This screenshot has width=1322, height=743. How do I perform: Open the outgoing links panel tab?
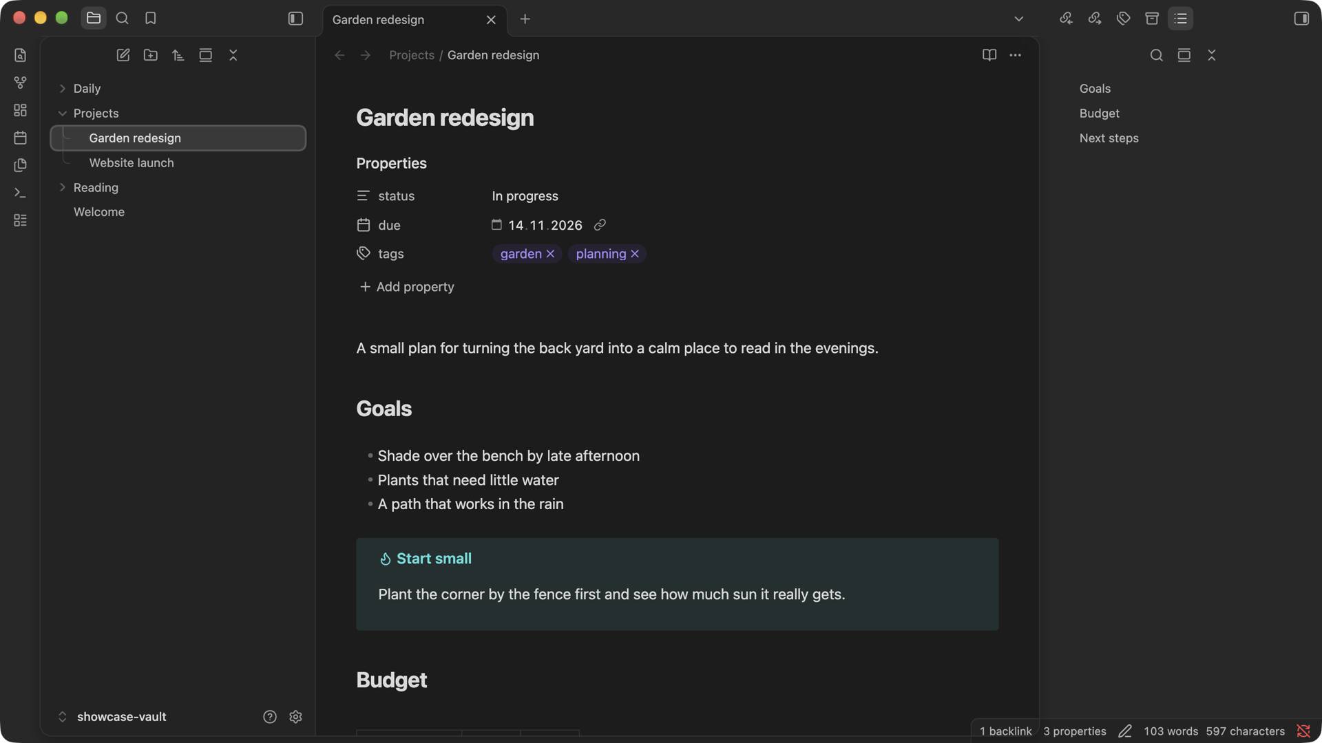1095,19
